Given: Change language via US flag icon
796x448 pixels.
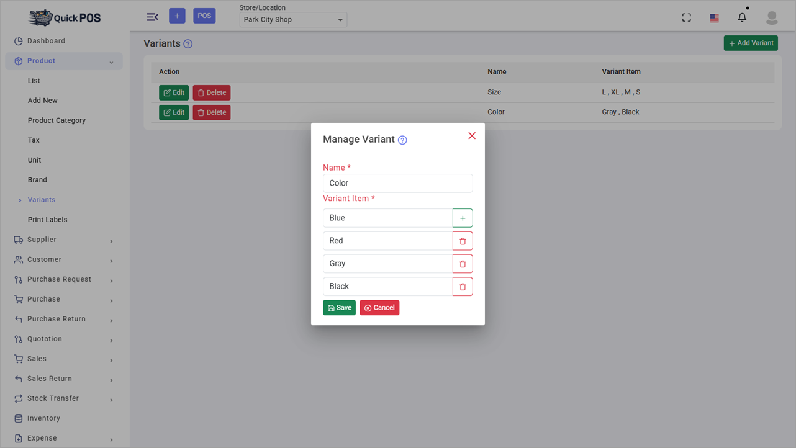Looking at the screenshot, I should pos(714,17).
